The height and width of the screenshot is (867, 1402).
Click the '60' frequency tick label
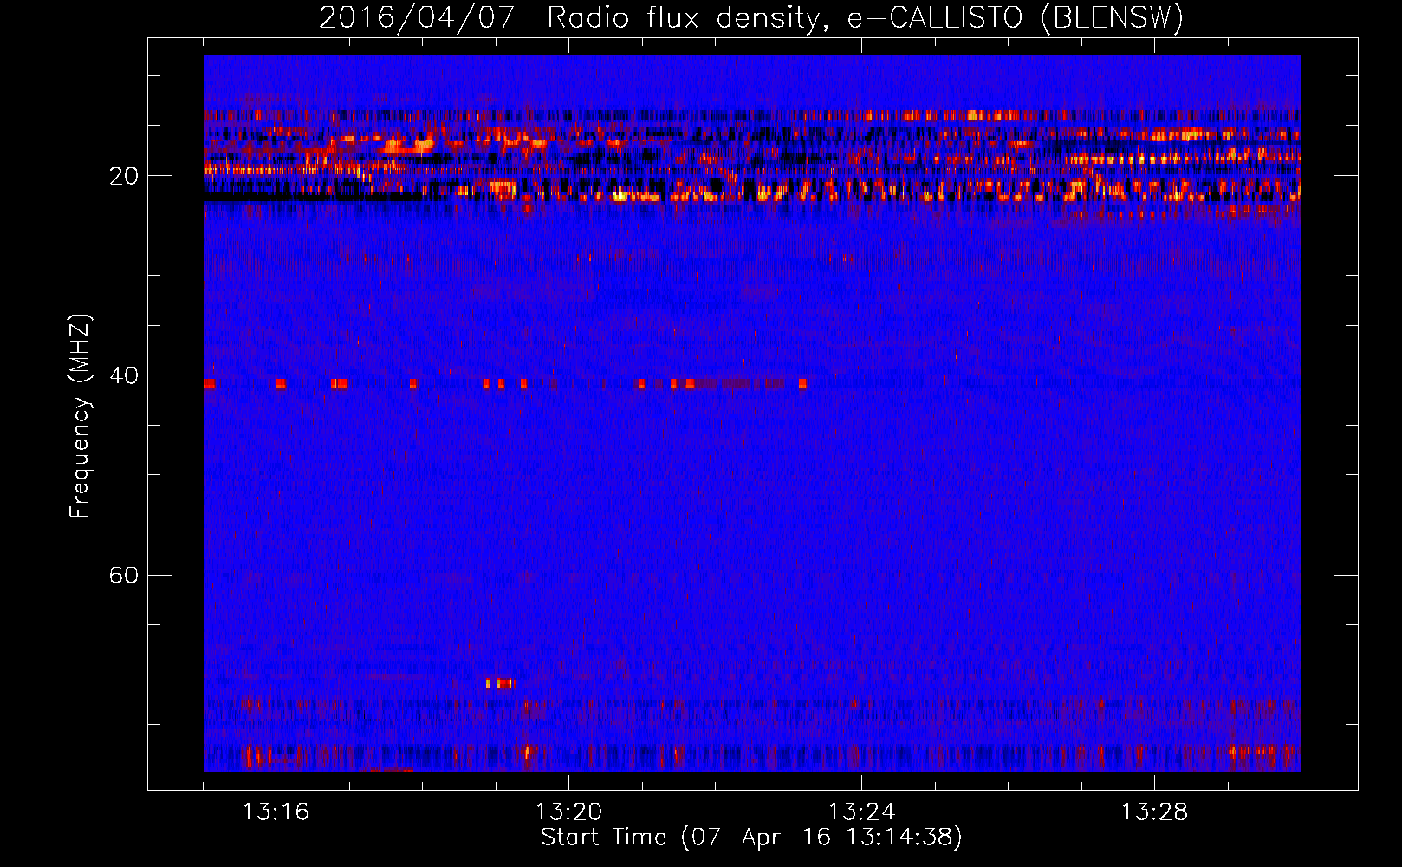(x=123, y=575)
